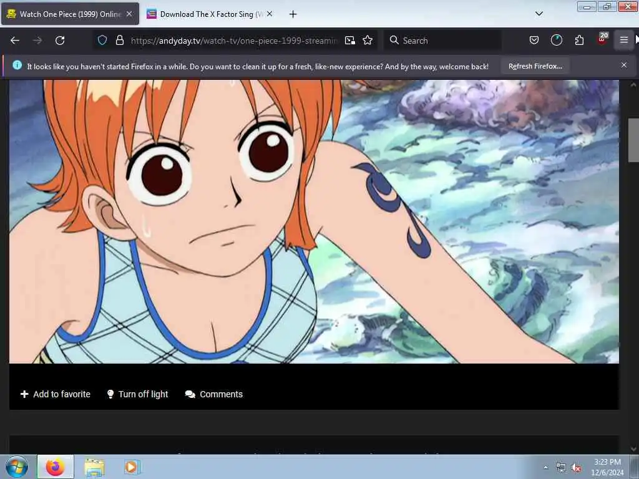Viewport: 639px width, 479px height.
Task: Click the Refresh Firefox... button
Action: tap(535, 66)
